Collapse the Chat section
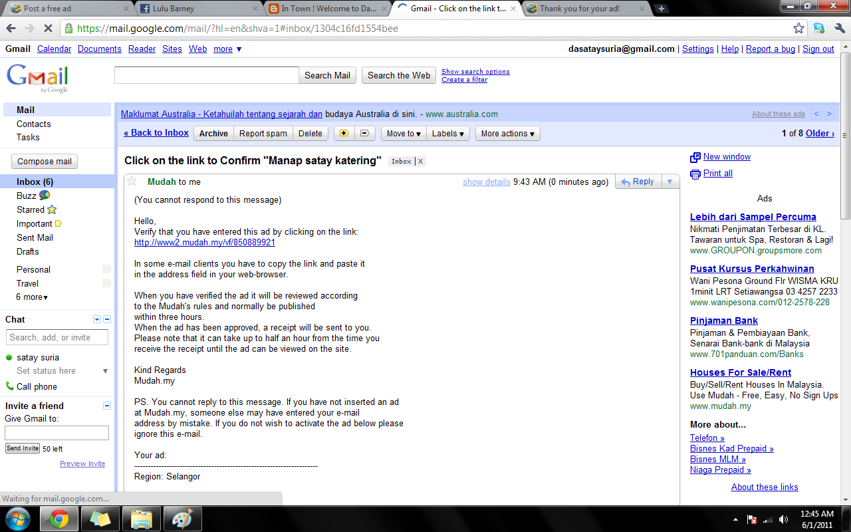 [x=107, y=320]
